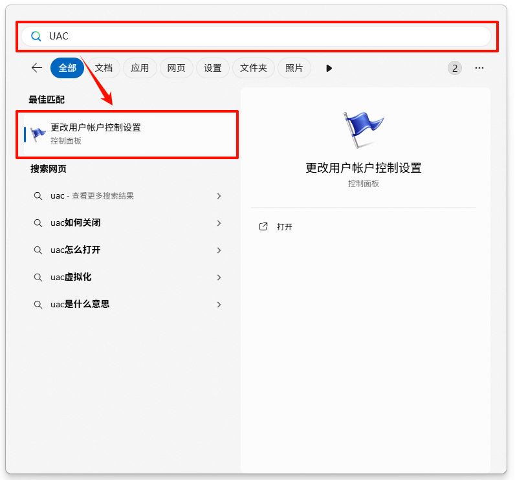
Task: Click the large flag icon in preview pane
Action: click(364, 129)
